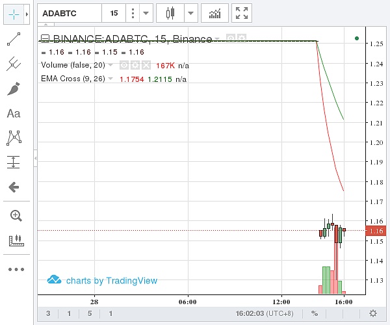Click the ADABTC symbol input field
390x325 pixels.
pyautogui.click(x=70, y=13)
